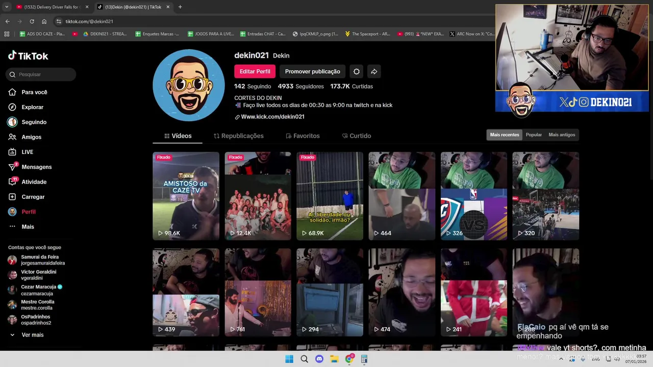This screenshot has height=367, width=653.
Task: Switch to the Favoritos tab
Action: 303,136
